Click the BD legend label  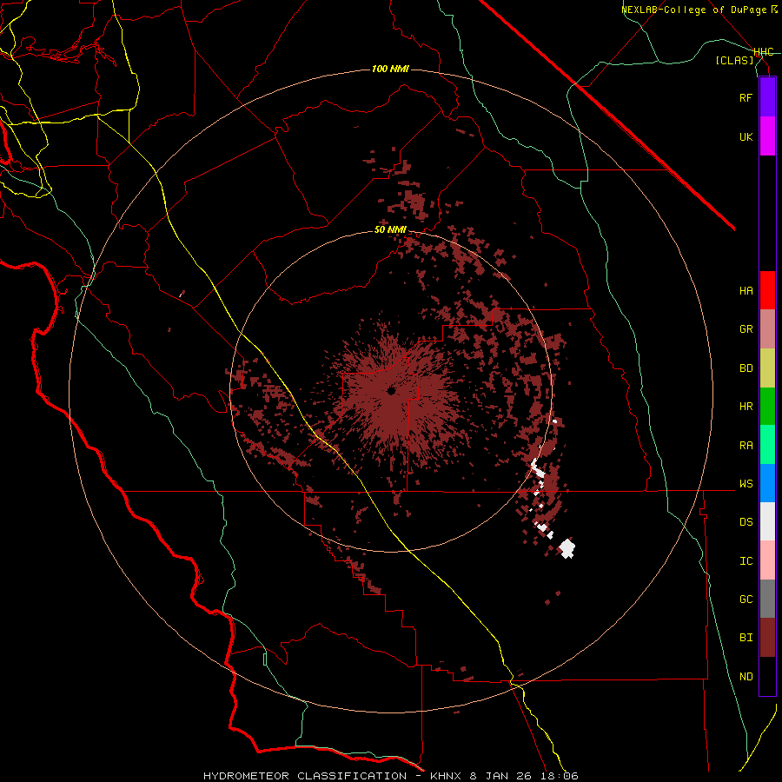pyautogui.click(x=746, y=368)
